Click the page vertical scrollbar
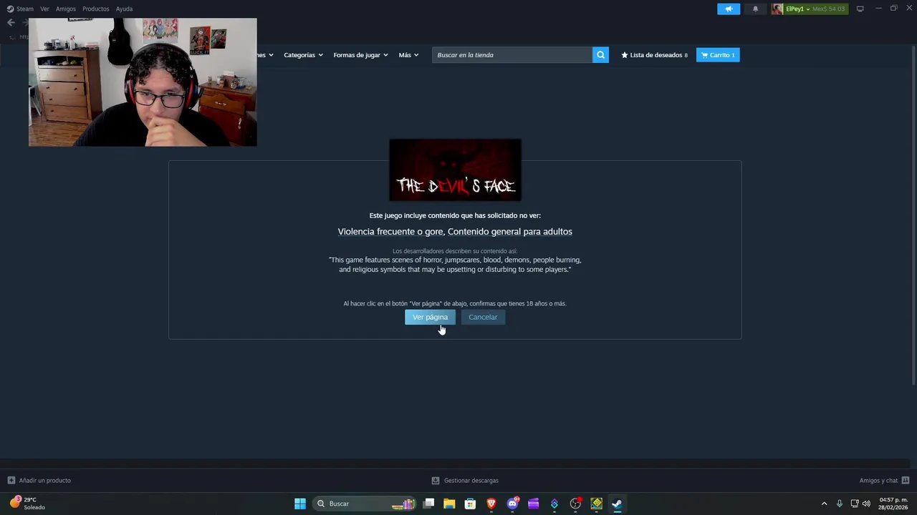This screenshot has height=515, width=917. [x=913, y=215]
